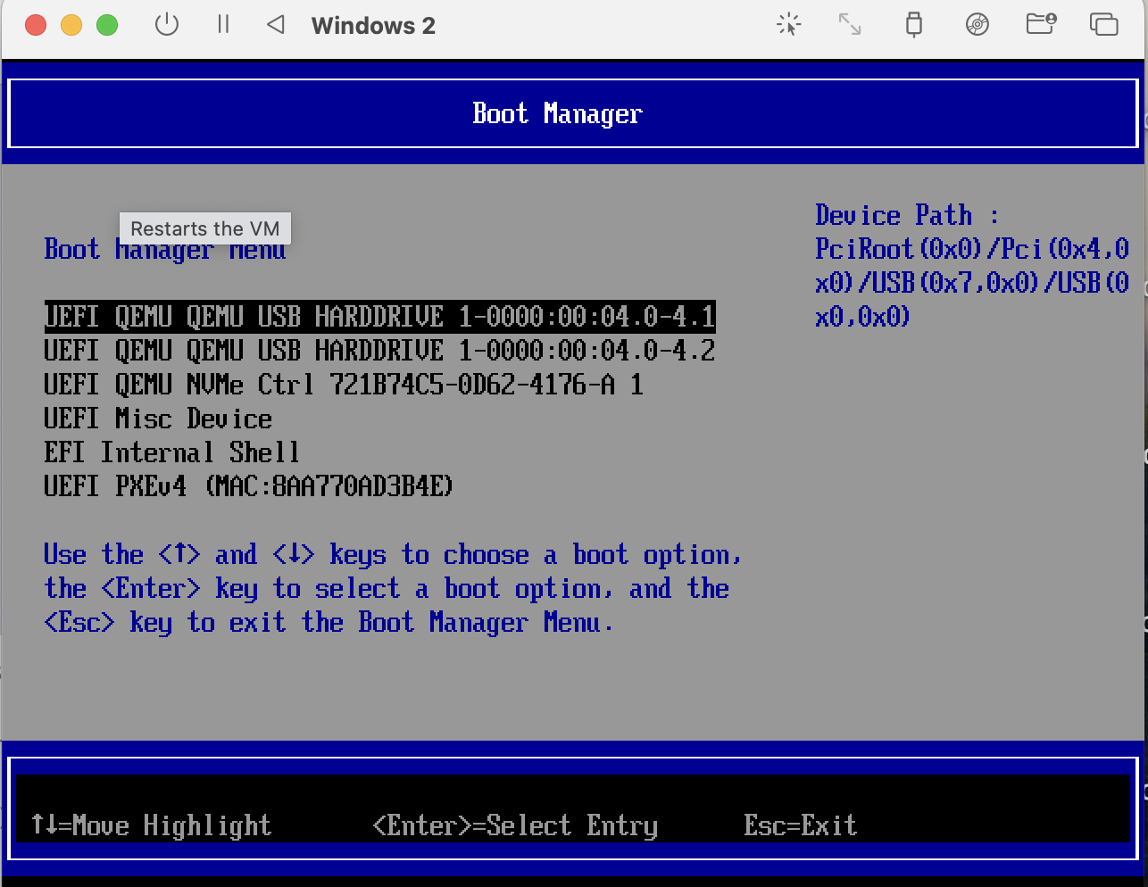Select the UEFI Misc Device option
1148x887 pixels.
[x=158, y=419]
